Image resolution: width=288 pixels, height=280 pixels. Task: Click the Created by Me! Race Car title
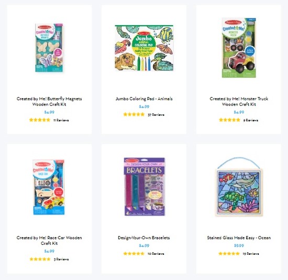point(49,241)
